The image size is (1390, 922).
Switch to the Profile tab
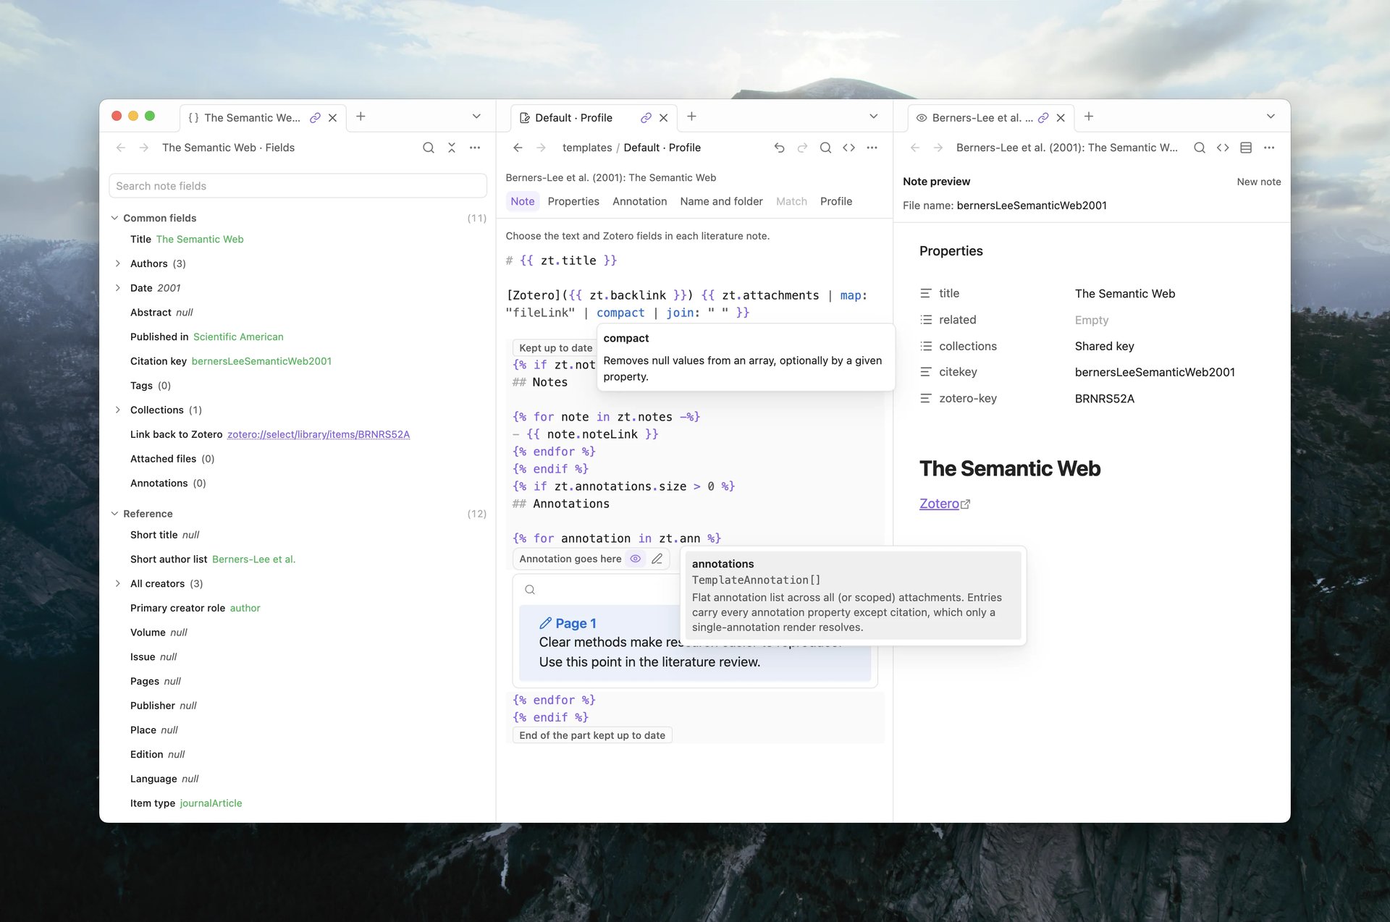click(x=836, y=201)
